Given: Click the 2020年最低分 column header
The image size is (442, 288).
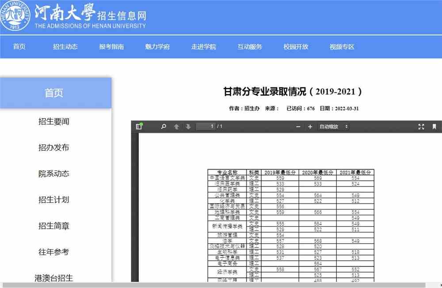Looking at the screenshot, I should click(x=318, y=172).
